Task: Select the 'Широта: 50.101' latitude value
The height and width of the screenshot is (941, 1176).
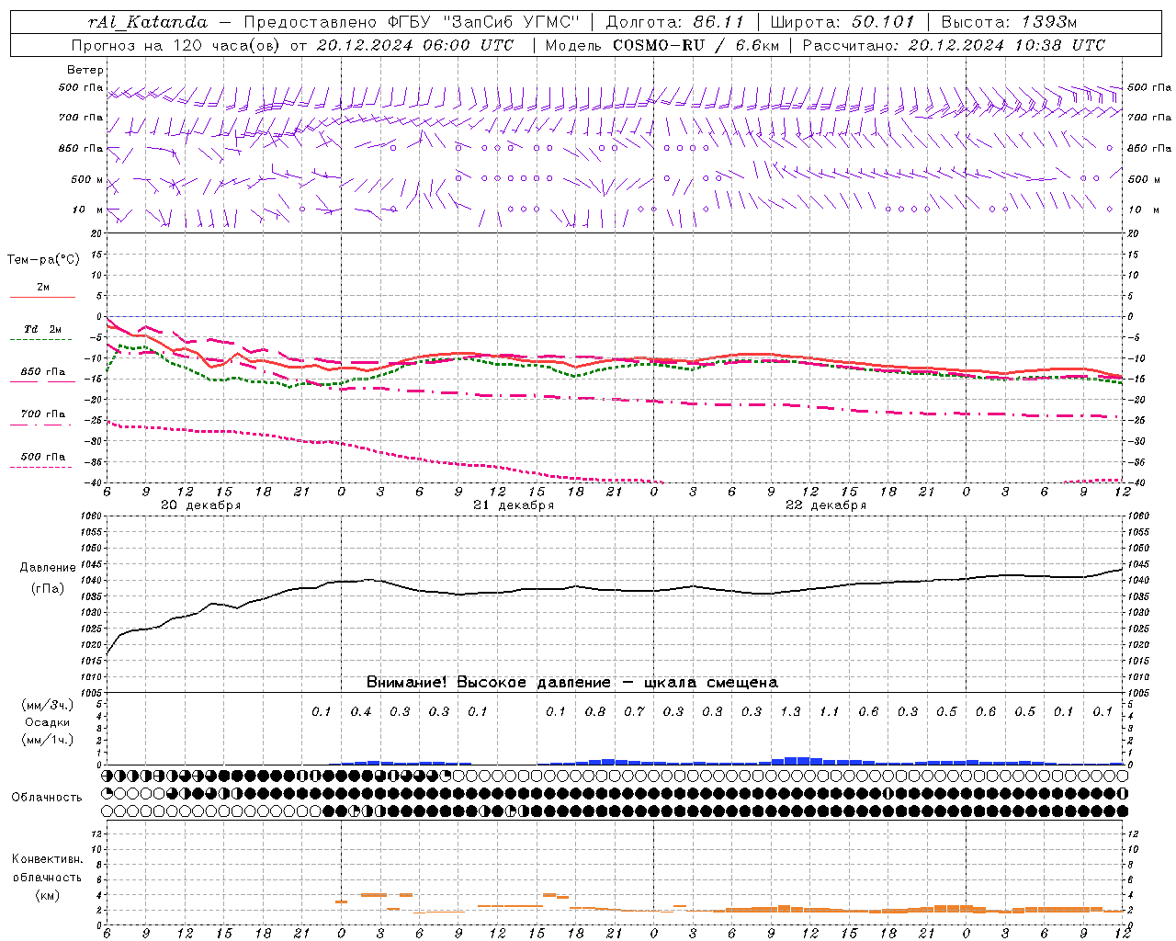Action: (x=842, y=22)
